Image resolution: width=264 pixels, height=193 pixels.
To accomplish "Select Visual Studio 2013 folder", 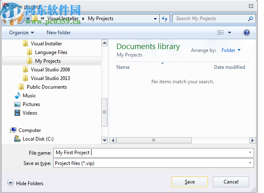I will pyautogui.click(x=50, y=78).
